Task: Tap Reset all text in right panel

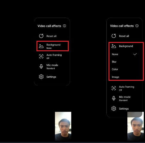Action: coord(124,36)
